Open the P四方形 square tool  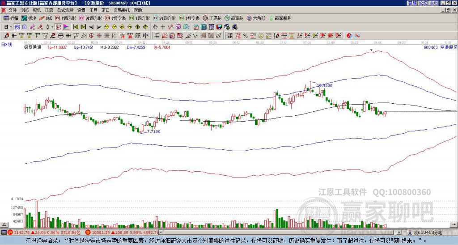pyautogui.click(x=66, y=18)
